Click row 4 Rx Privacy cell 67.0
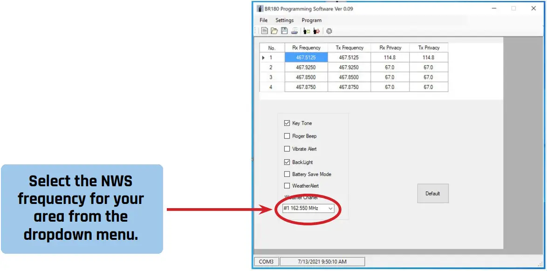This screenshot has height=271, width=547. click(x=390, y=87)
